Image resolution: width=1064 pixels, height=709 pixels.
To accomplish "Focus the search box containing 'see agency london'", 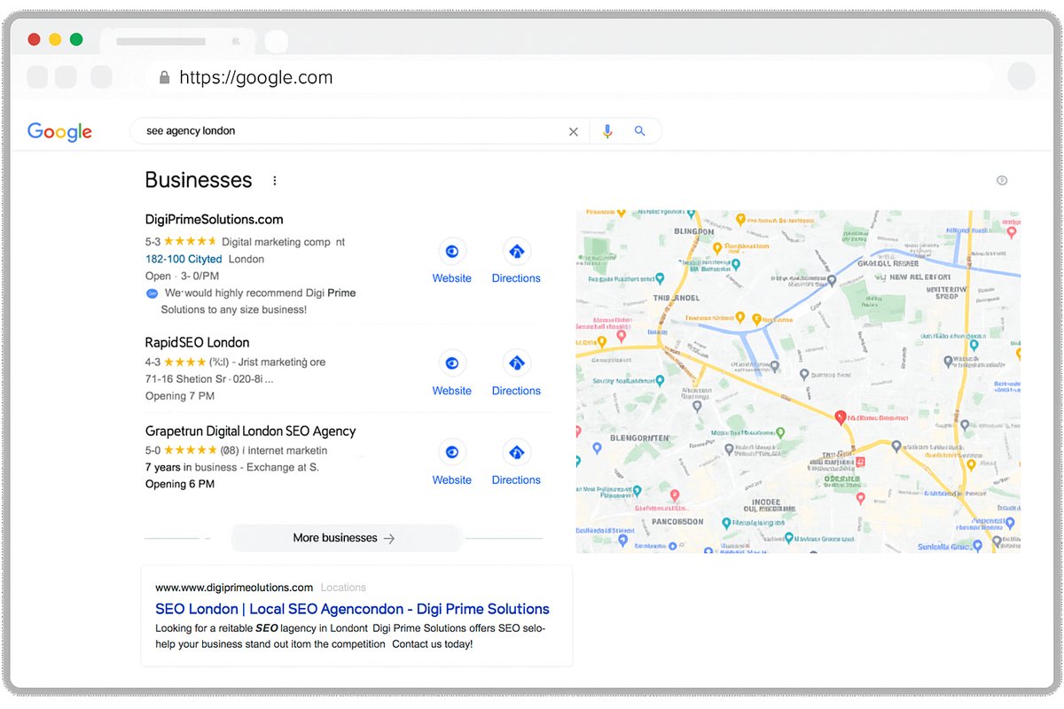I will point(395,131).
